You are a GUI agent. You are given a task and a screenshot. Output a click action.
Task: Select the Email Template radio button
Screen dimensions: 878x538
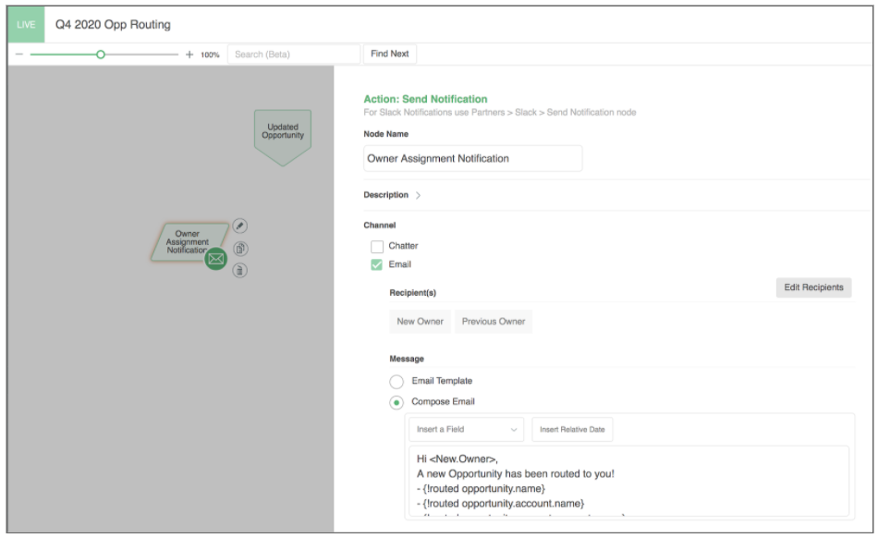396,381
